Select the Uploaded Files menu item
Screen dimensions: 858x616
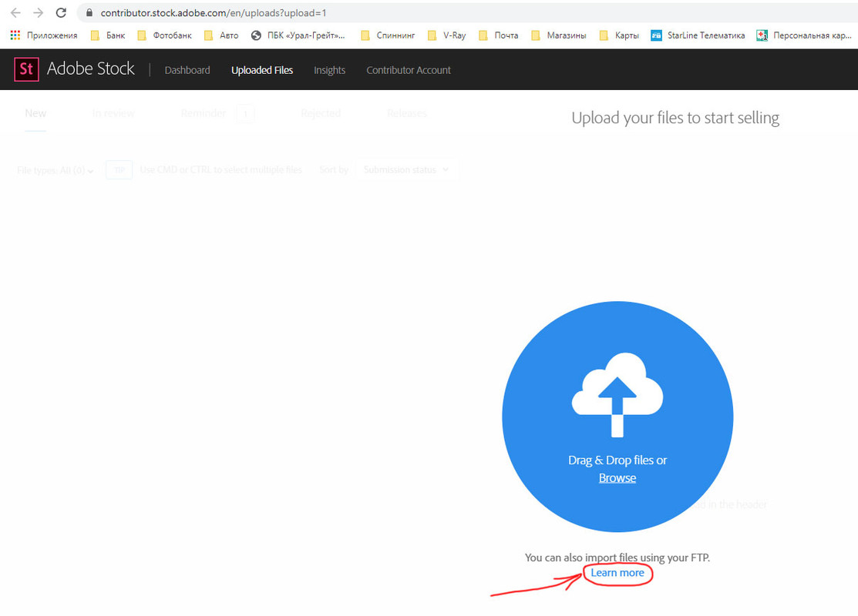262,70
